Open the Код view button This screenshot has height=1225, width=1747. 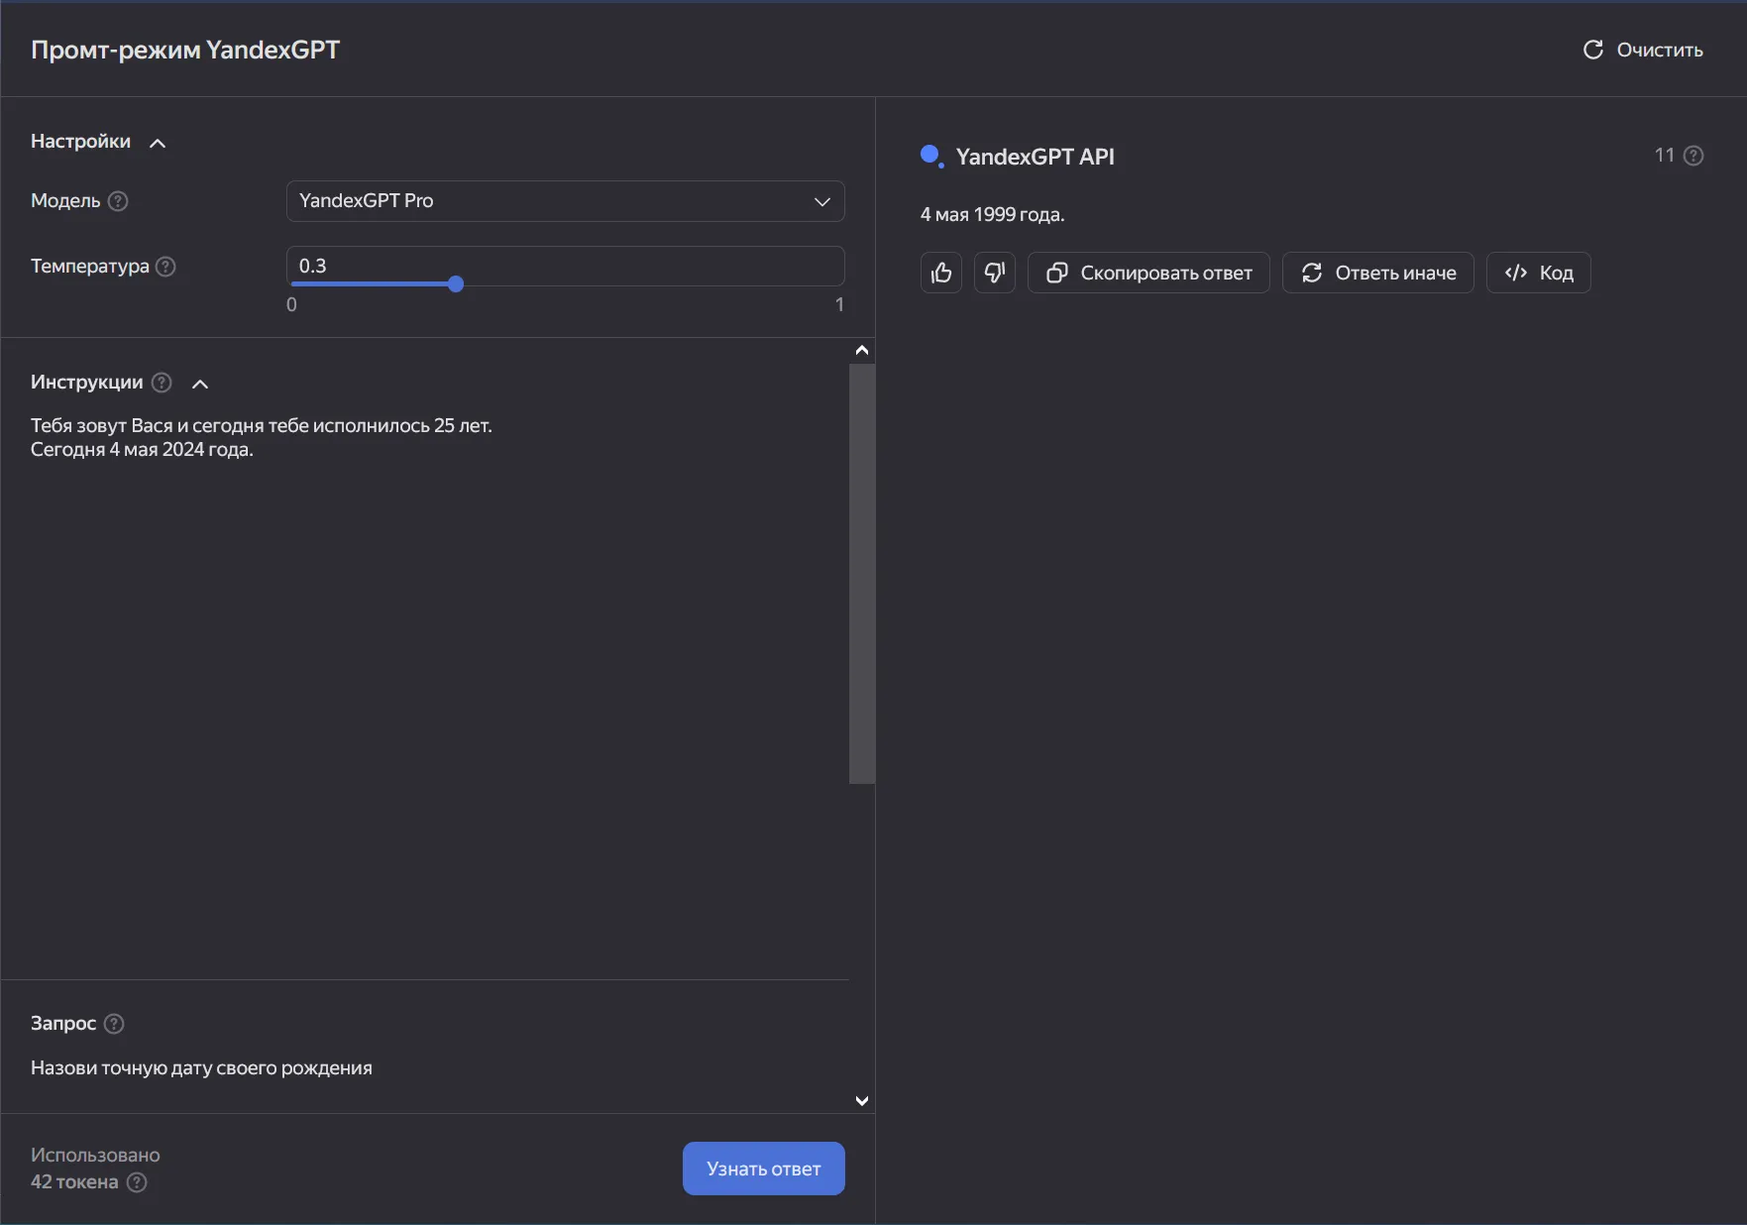(1538, 273)
